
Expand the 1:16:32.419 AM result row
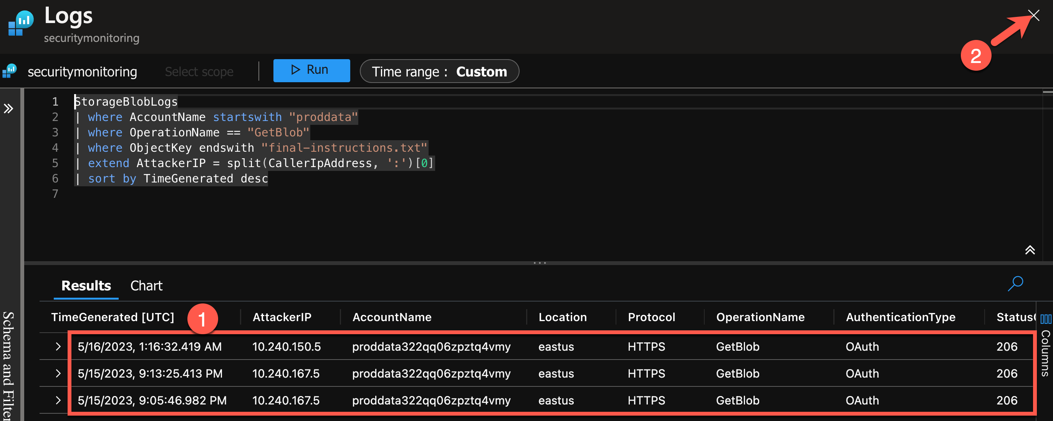click(x=58, y=346)
